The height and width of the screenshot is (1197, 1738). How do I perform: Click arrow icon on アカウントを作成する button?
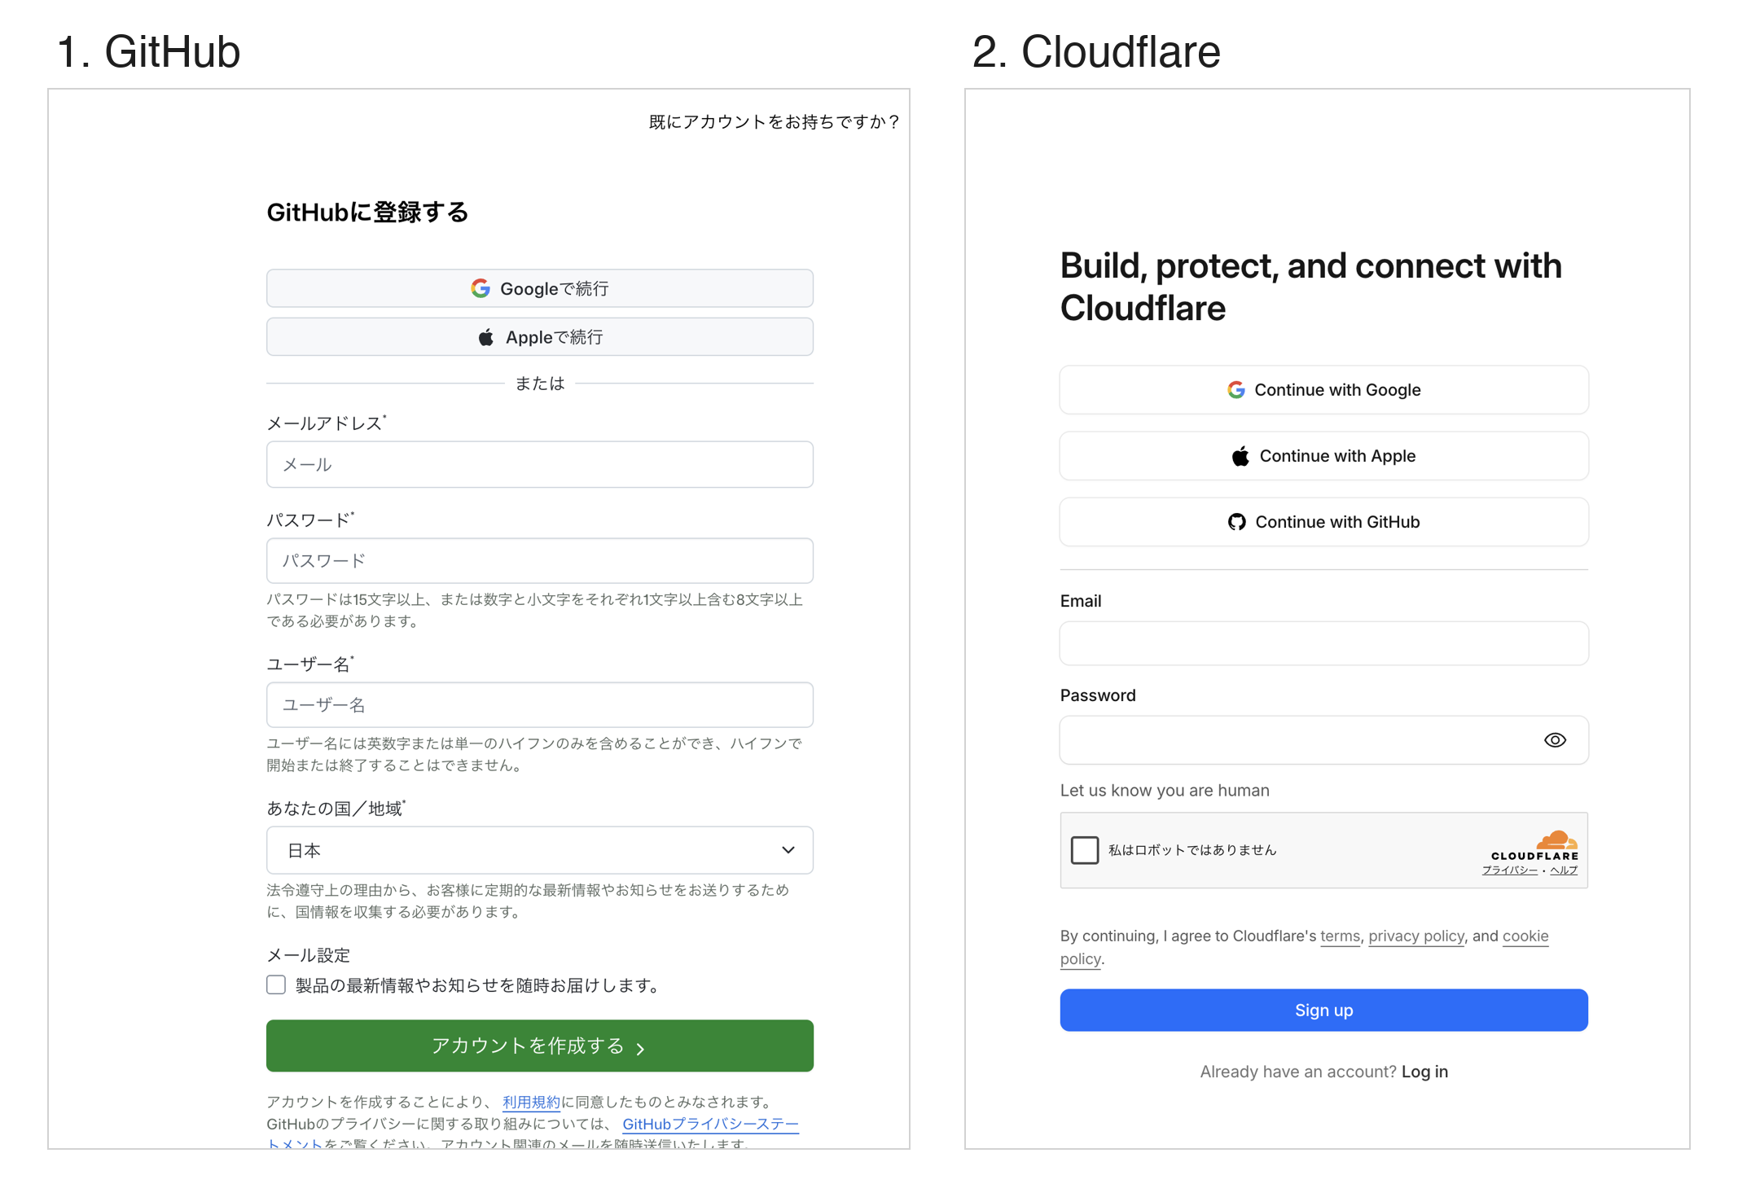640,1048
